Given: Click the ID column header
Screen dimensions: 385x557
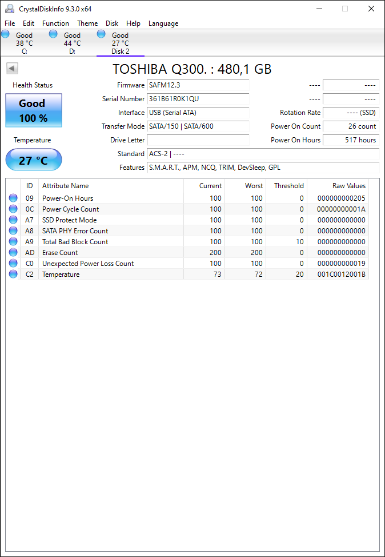Looking at the screenshot, I should coord(30,186).
